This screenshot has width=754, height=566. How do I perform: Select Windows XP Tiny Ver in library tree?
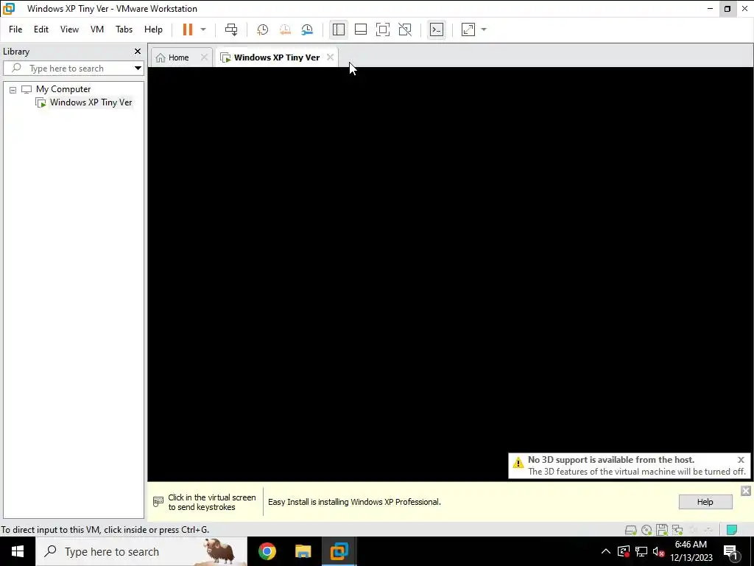pyautogui.click(x=91, y=102)
